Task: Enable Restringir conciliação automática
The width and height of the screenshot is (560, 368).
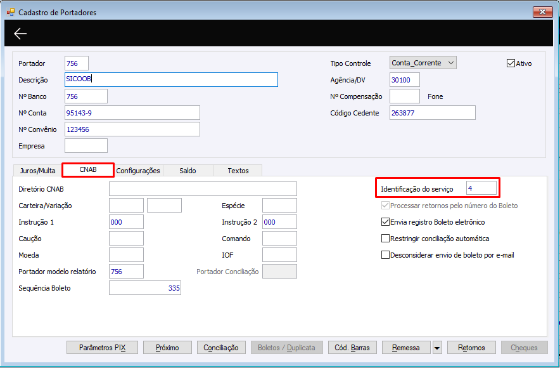Action: pos(385,239)
